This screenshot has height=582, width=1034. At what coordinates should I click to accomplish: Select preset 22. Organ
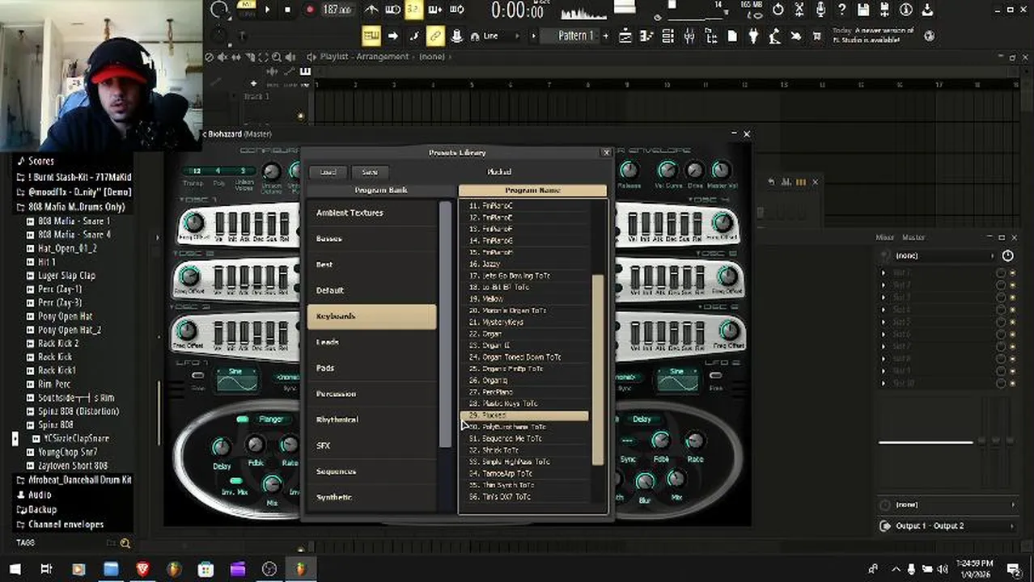(525, 333)
